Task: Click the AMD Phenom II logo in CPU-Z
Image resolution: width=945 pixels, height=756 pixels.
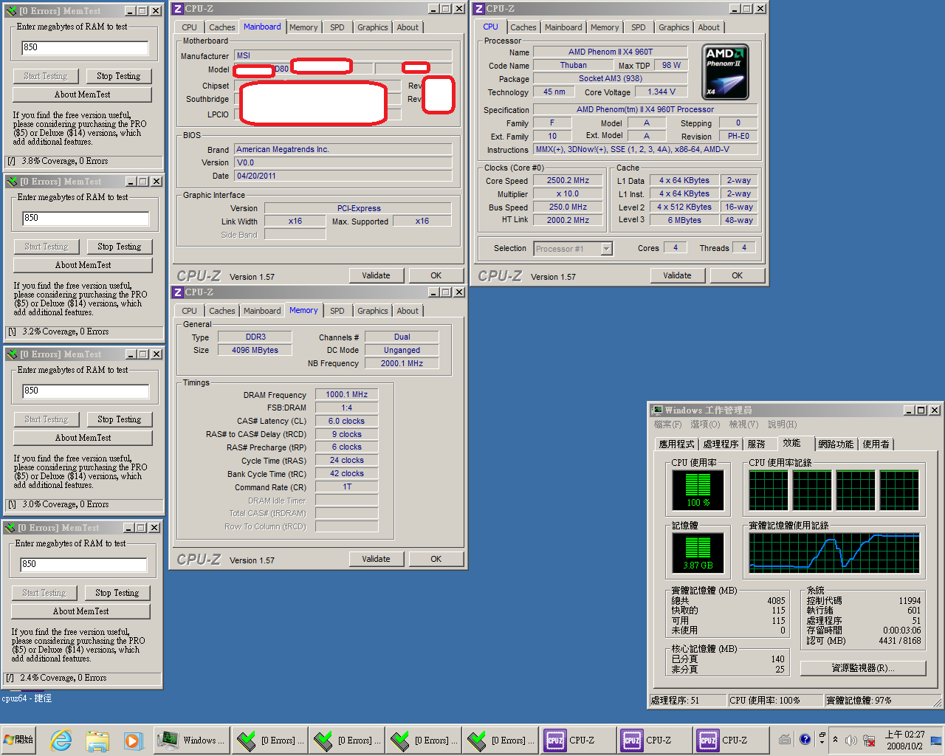Action: [x=725, y=72]
